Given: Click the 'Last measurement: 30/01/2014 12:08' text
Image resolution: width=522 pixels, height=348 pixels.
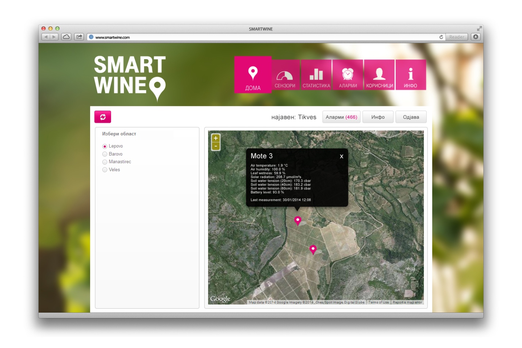Looking at the screenshot, I should 281,200.
